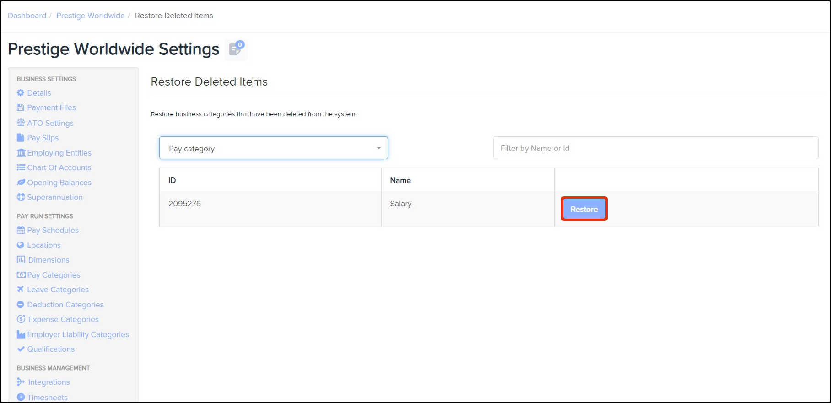
Task: Open the Prestige Worldwide breadcrumb link
Action: coord(91,16)
